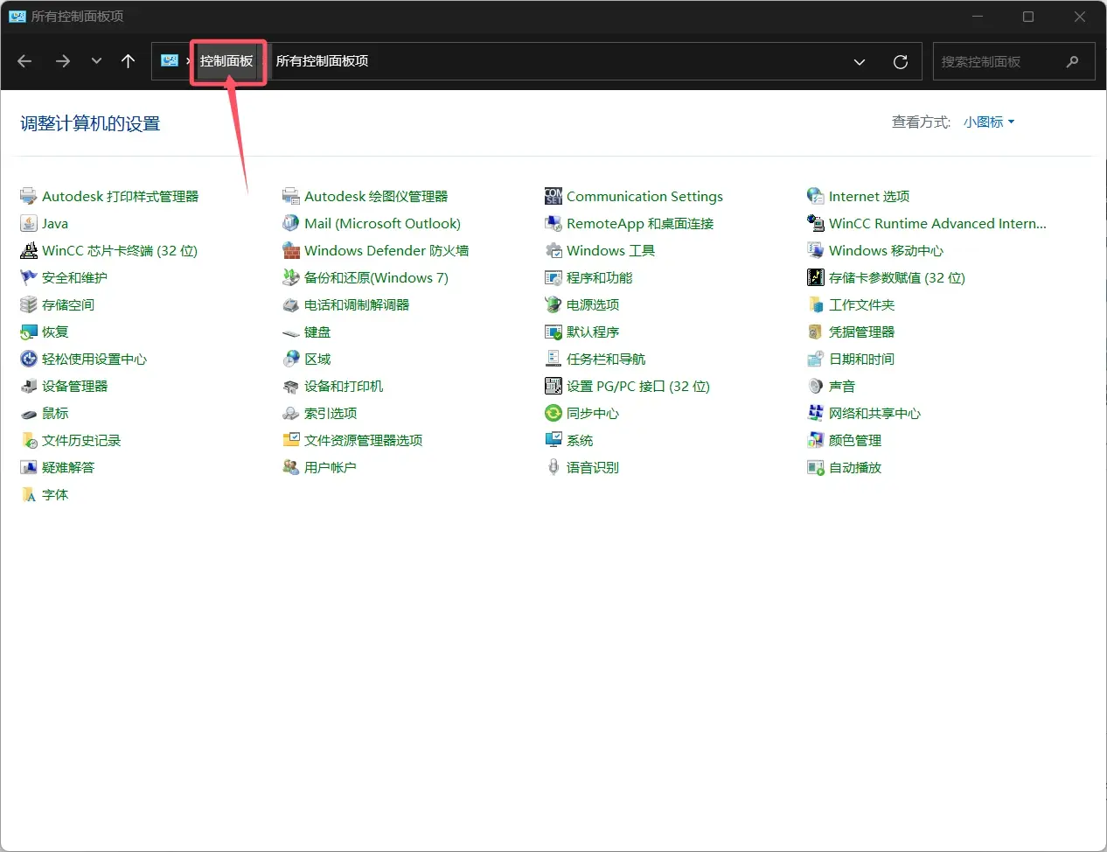Image resolution: width=1107 pixels, height=852 pixels.
Task: Click the 所有控制面板项 breadcrumb segment
Action: click(x=322, y=61)
